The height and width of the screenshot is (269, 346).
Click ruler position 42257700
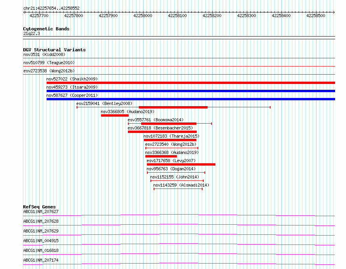pyautogui.click(x=39, y=16)
